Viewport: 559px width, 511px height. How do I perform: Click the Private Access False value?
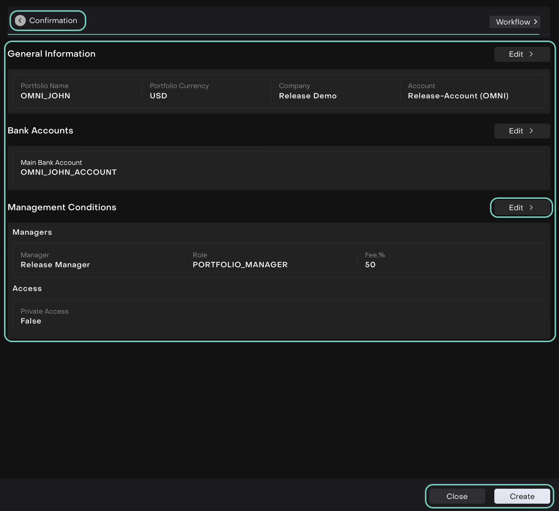point(31,321)
